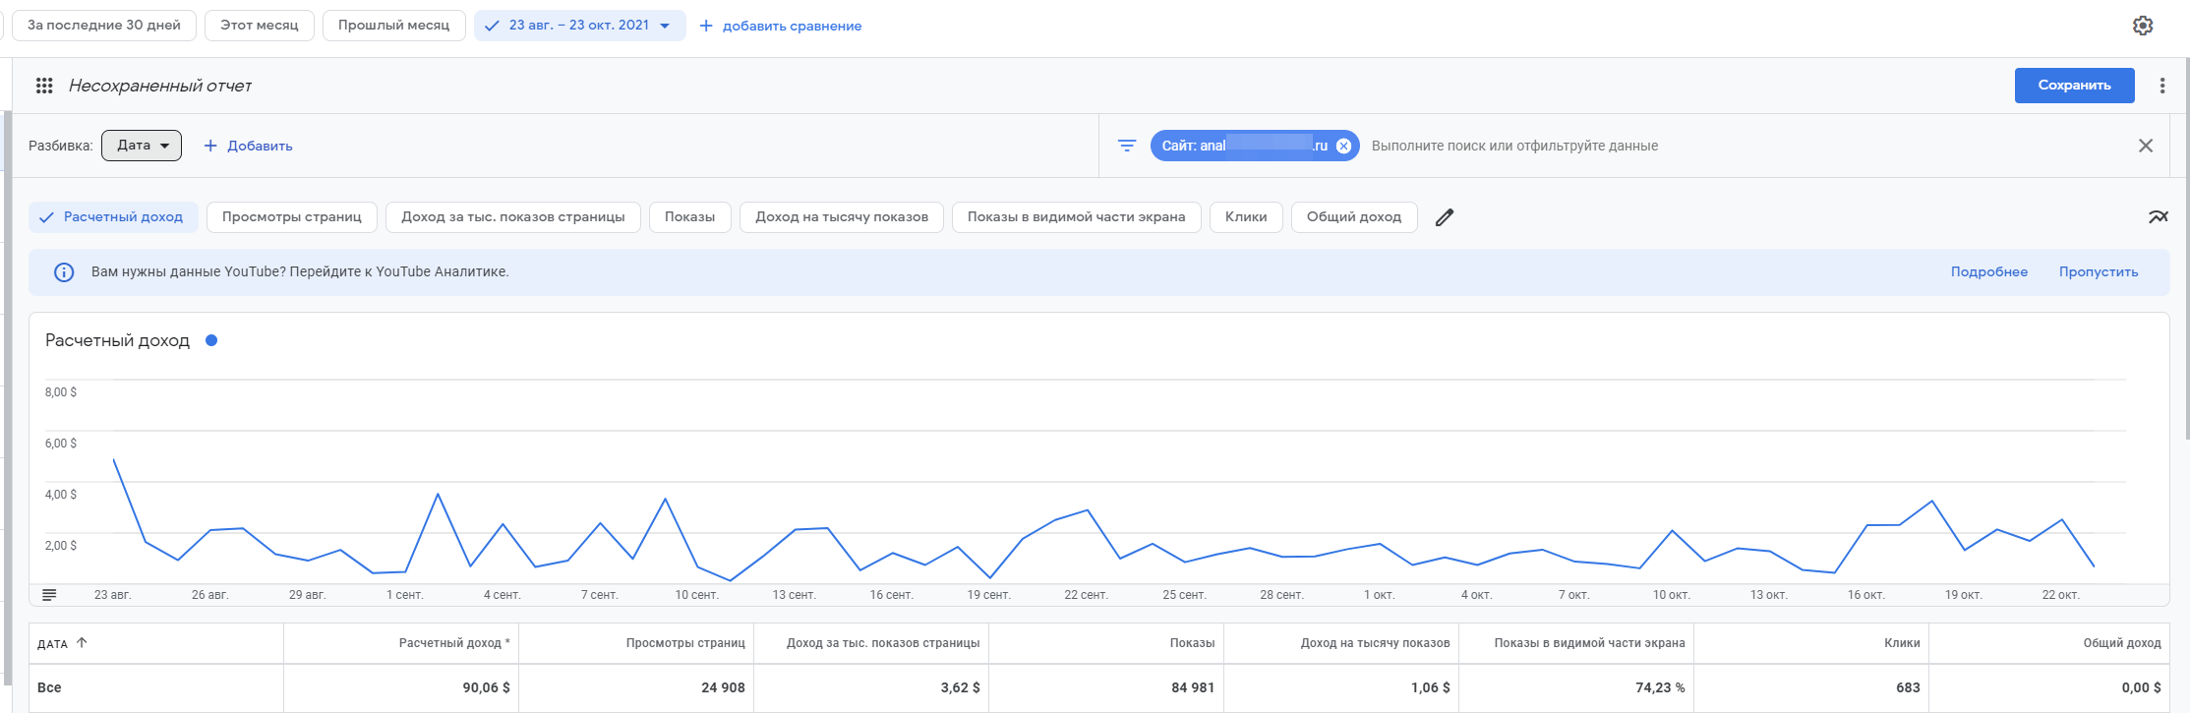Open three-dot more options menu
Image resolution: width=2190 pixels, height=713 pixels.
click(x=2161, y=86)
